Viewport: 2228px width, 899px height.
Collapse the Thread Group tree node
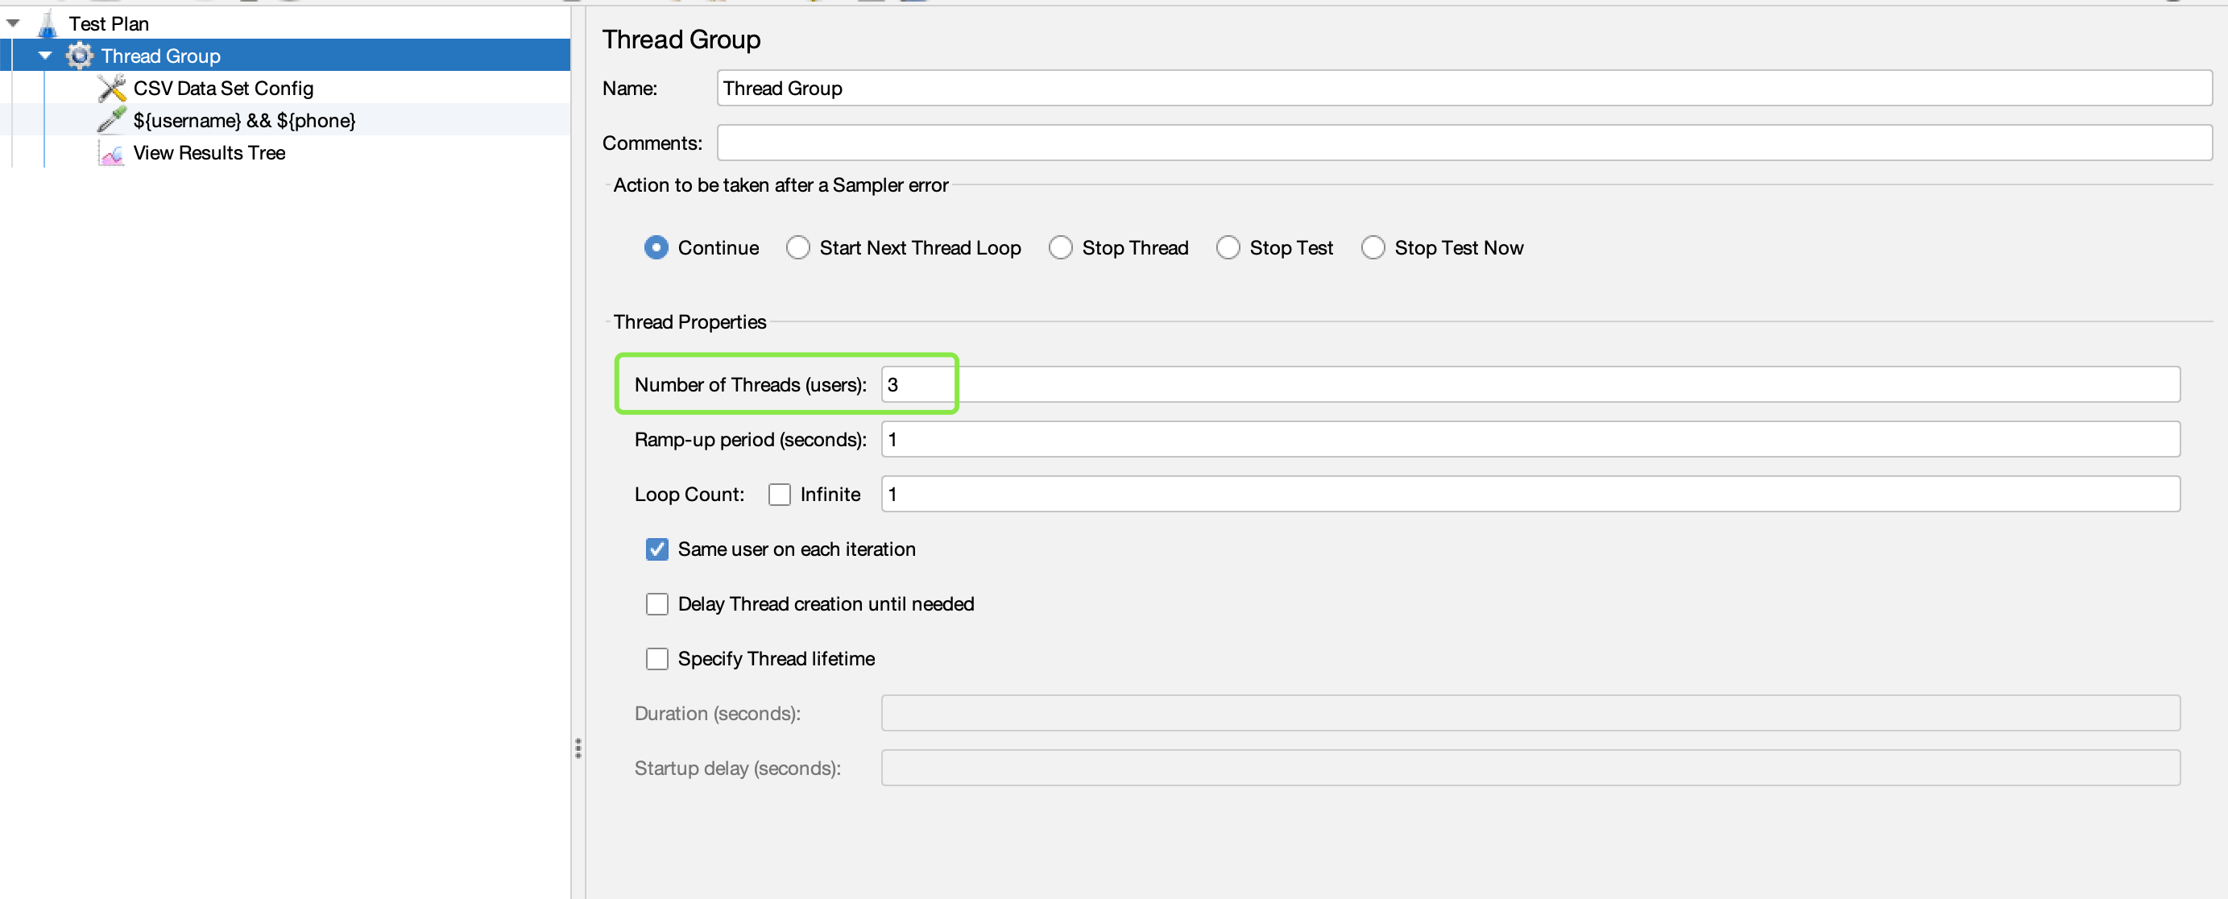pos(45,56)
